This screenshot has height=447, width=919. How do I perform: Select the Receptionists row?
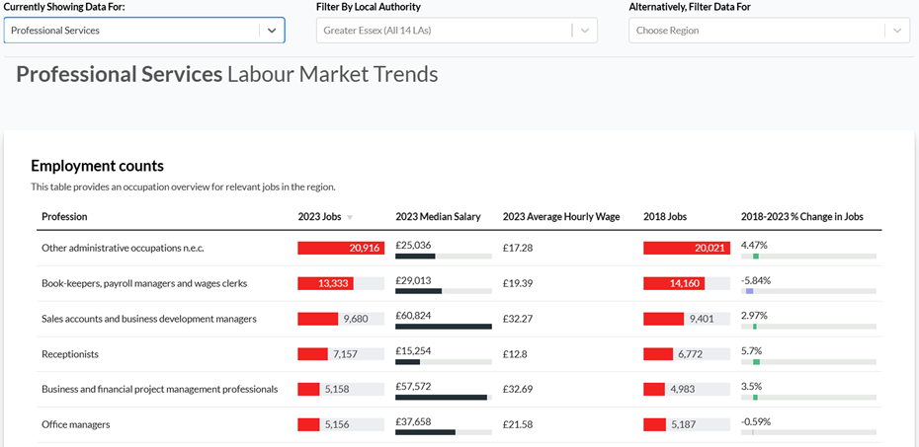tap(70, 354)
